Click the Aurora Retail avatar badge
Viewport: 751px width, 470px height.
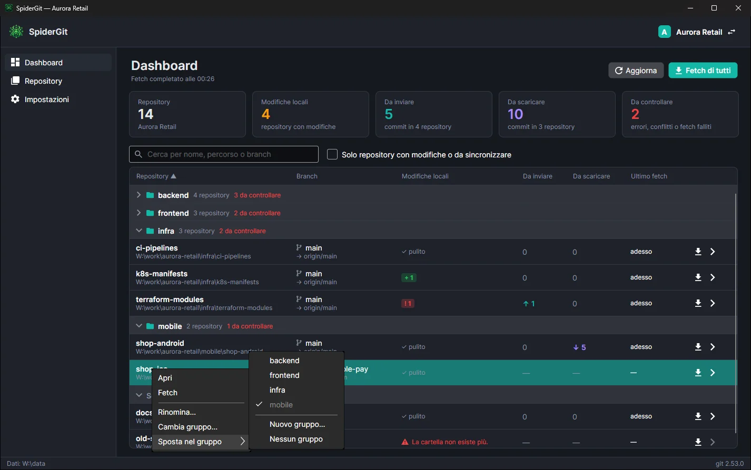point(664,32)
